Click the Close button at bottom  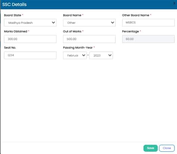coord(167,148)
